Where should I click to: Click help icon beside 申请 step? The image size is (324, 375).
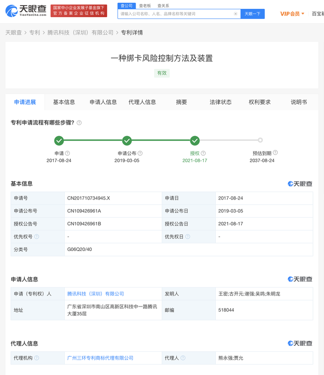click(x=68, y=153)
